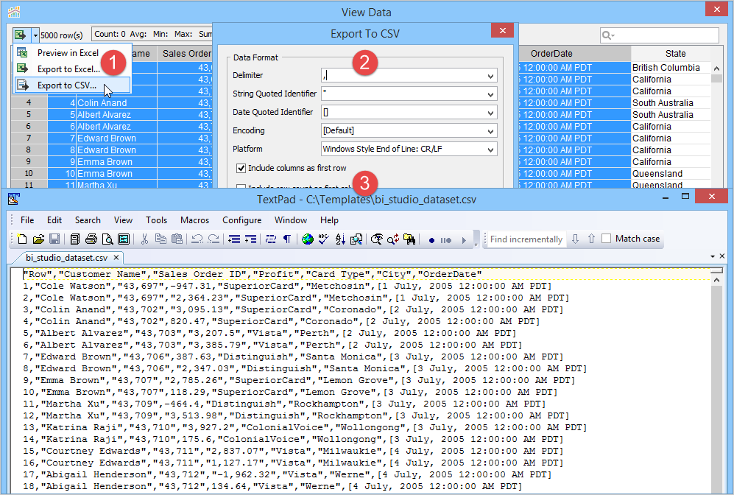Open the Replace tool icon

393,239
